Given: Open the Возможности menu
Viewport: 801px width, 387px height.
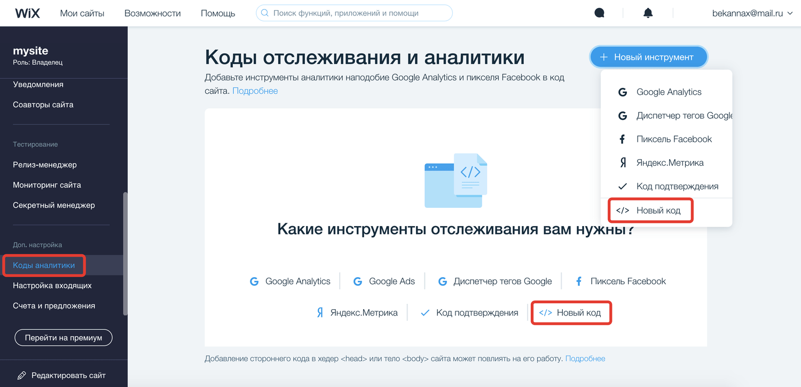Looking at the screenshot, I should pos(153,13).
